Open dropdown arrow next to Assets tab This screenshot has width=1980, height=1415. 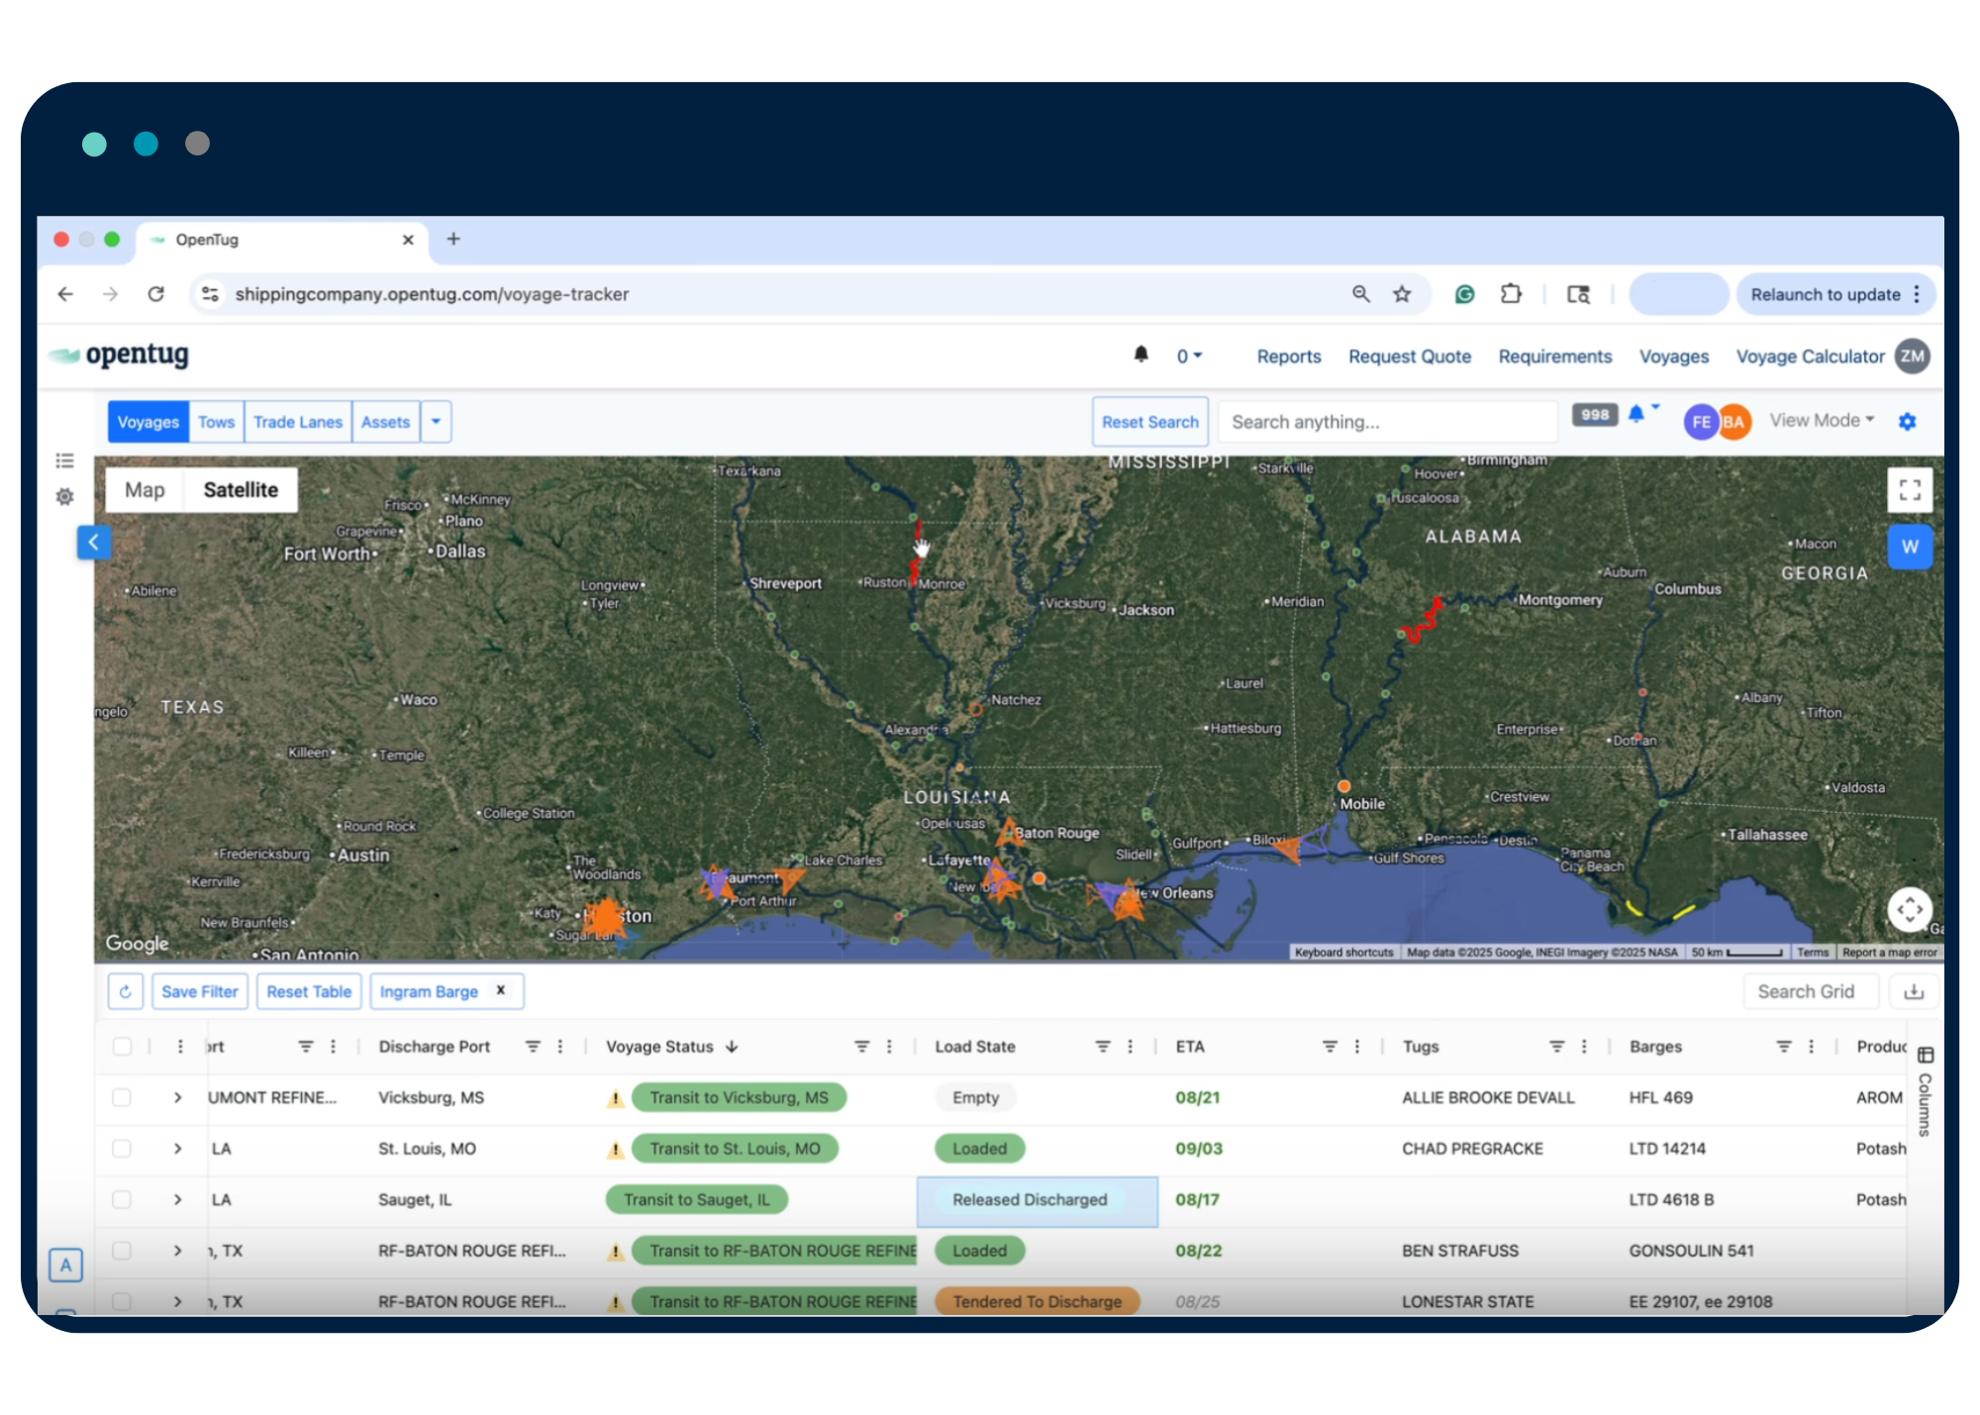pyautogui.click(x=436, y=422)
